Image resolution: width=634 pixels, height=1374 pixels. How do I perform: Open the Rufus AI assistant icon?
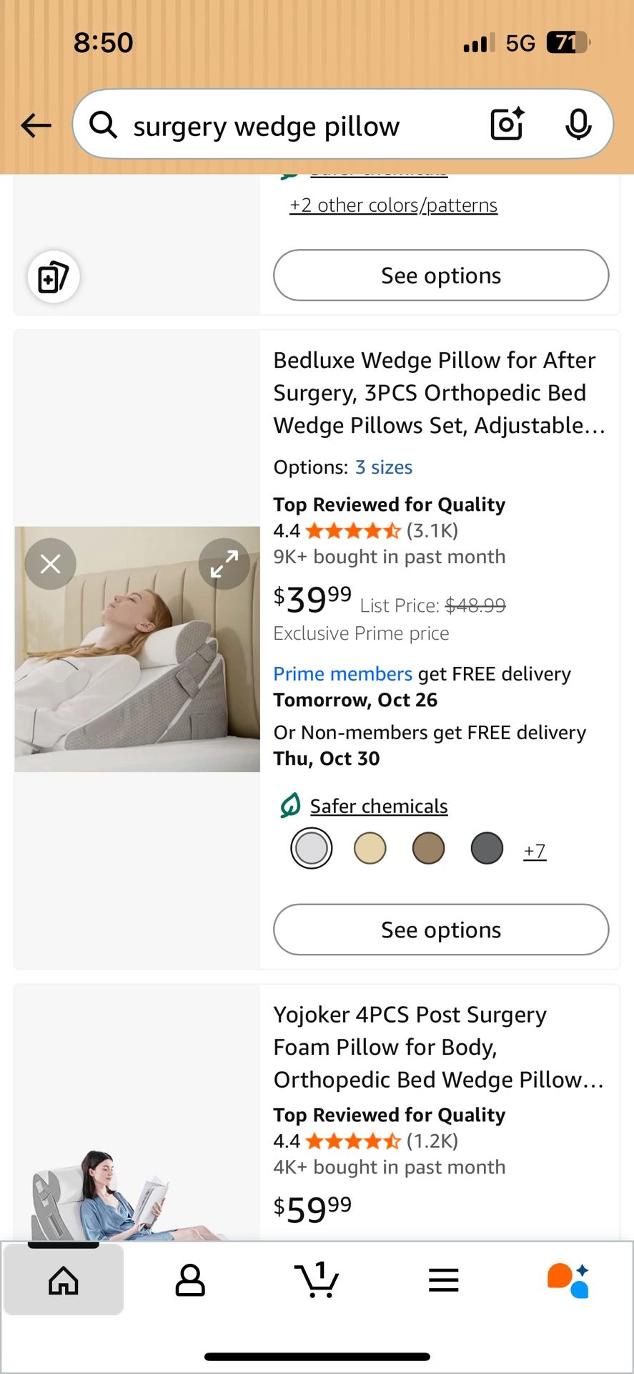[569, 1280]
